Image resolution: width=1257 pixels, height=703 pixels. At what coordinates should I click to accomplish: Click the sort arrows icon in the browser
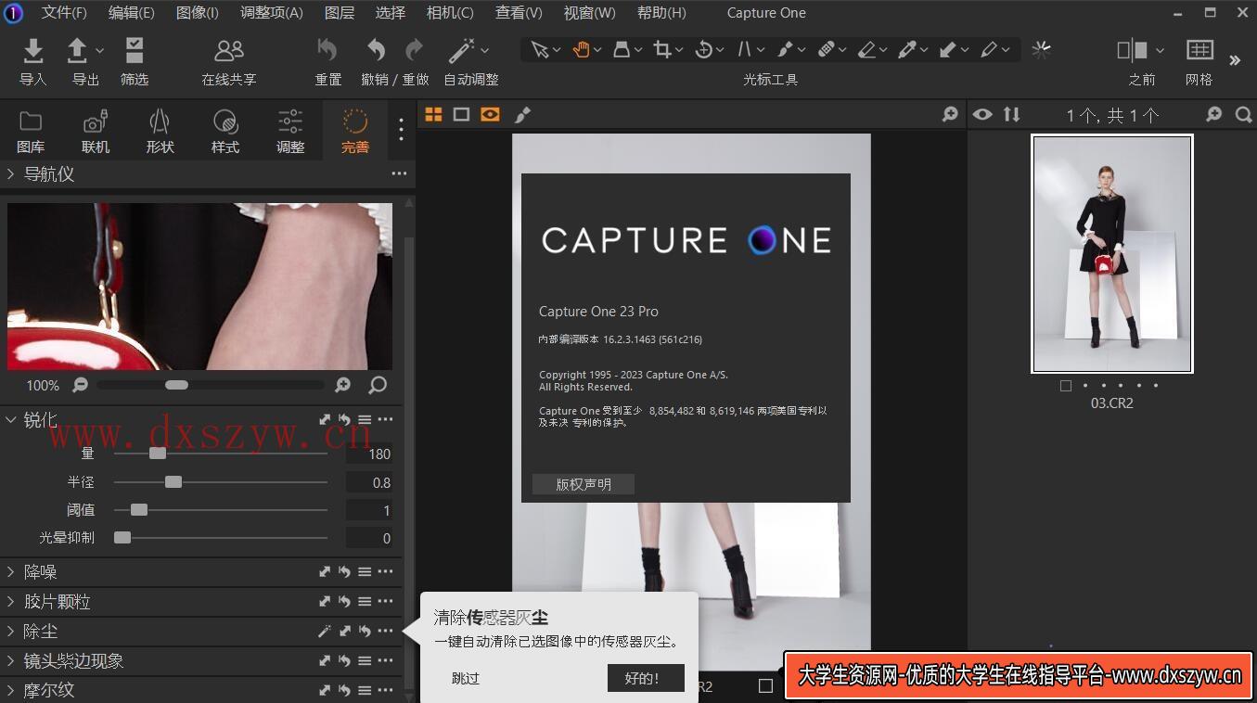(x=1011, y=114)
